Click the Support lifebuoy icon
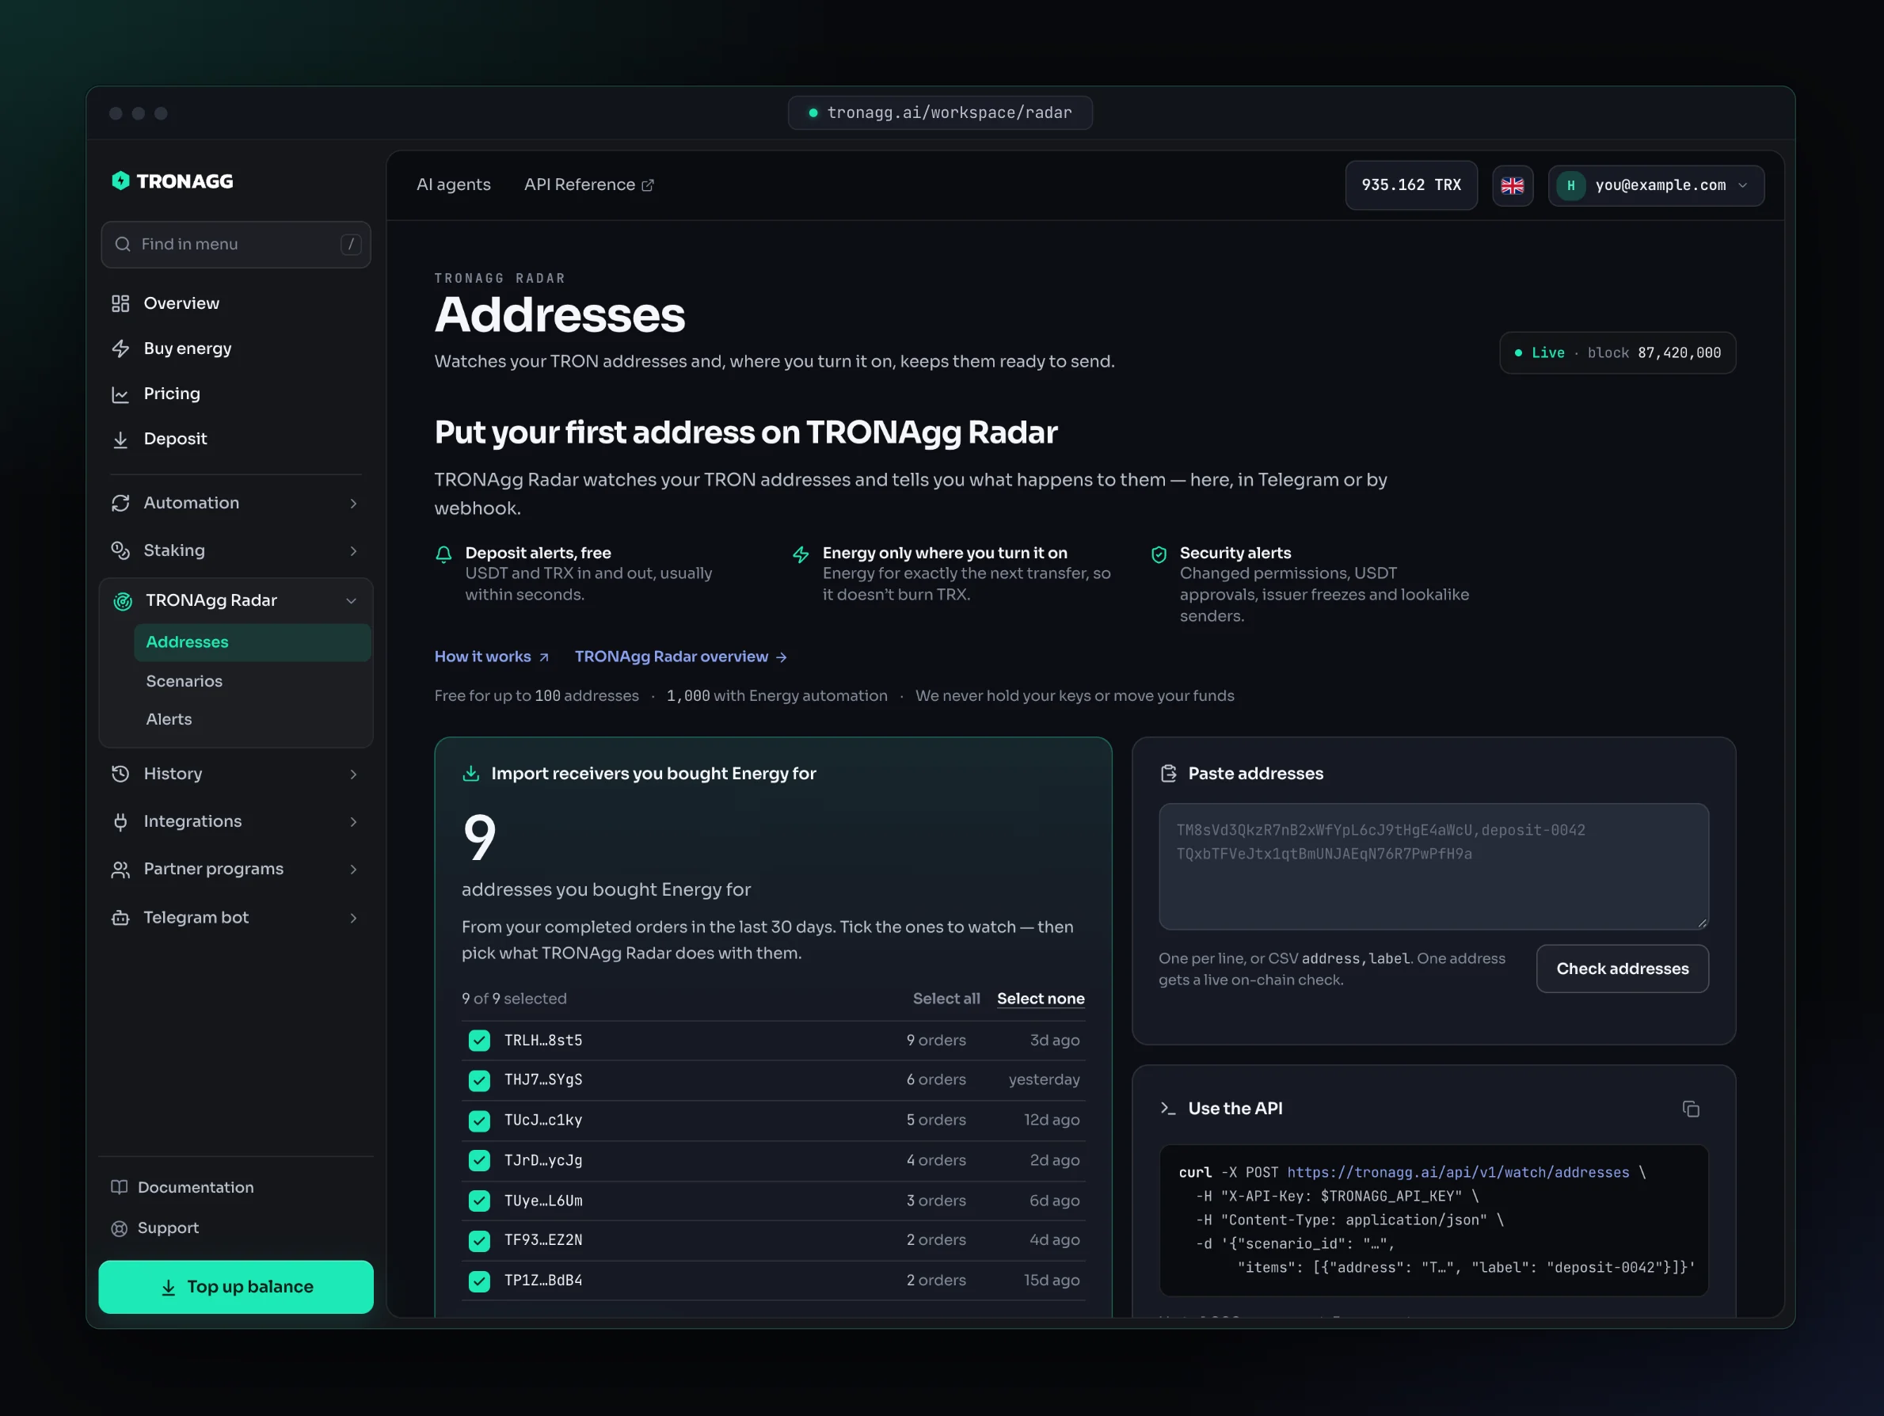The image size is (1884, 1416). coord(120,1228)
